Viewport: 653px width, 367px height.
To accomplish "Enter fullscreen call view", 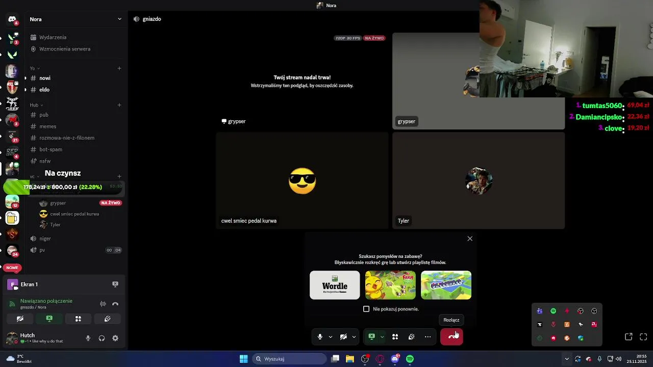I will pos(643,337).
